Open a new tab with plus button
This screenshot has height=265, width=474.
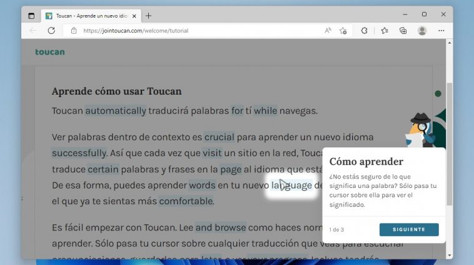pyautogui.click(x=148, y=16)
